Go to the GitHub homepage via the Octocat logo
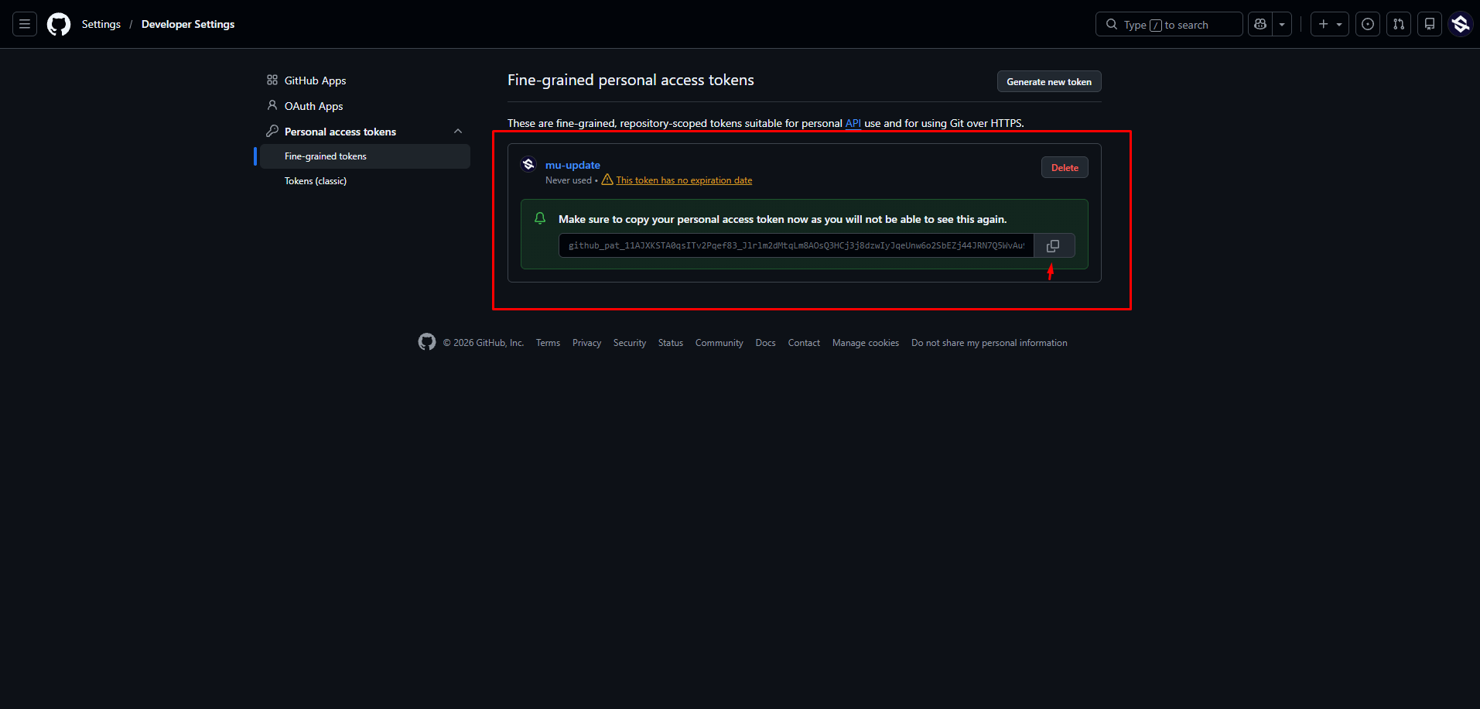The image size is (1480, 709). [59, 24]
